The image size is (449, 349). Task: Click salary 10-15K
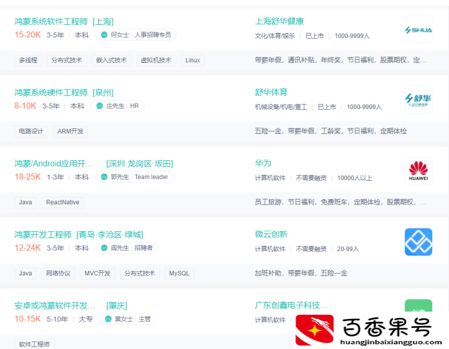pos(28,318)
